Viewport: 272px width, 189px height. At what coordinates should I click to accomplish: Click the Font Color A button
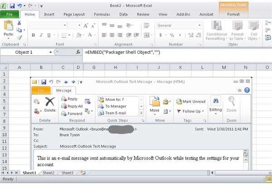90,35
